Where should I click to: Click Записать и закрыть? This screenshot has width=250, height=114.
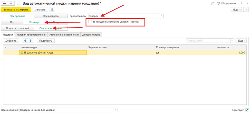[x=16, y=9]
